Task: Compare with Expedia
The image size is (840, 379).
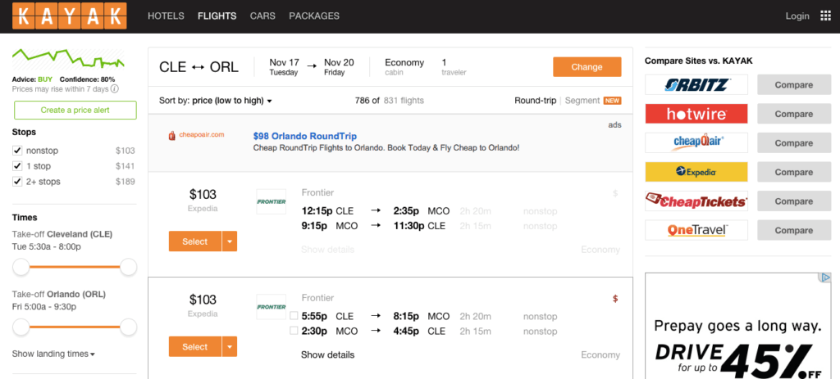Action: (x=794, y=172)
